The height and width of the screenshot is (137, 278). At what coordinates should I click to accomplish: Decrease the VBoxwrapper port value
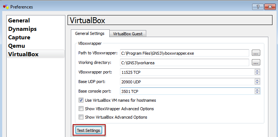click(x=257, y=73)
